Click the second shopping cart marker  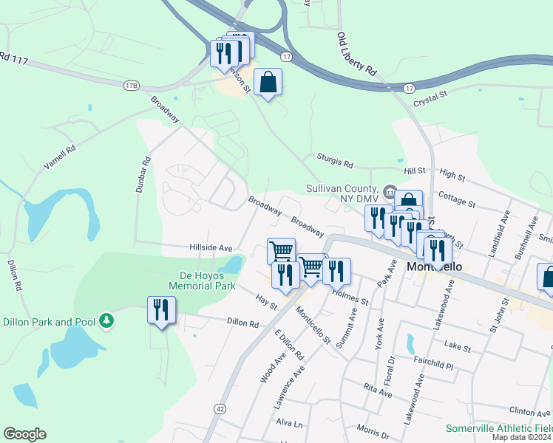click(x=311, y=268)
